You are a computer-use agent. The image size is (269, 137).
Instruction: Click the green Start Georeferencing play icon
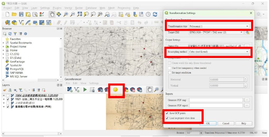85,89
